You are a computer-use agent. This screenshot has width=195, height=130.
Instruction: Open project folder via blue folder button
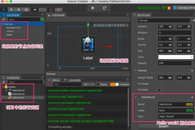184,8
